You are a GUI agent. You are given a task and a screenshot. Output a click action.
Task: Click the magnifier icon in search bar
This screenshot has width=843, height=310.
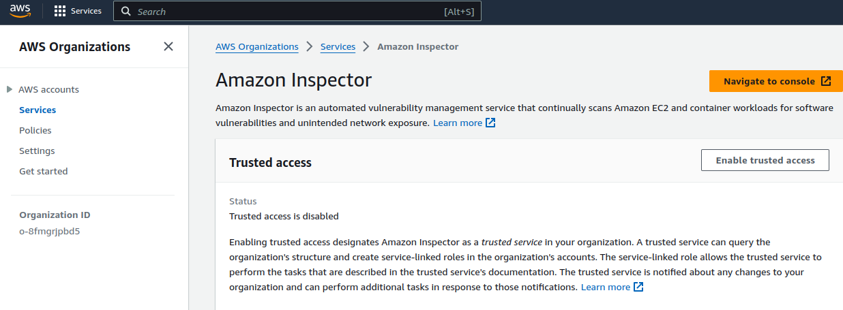click(x=125, y=12)
